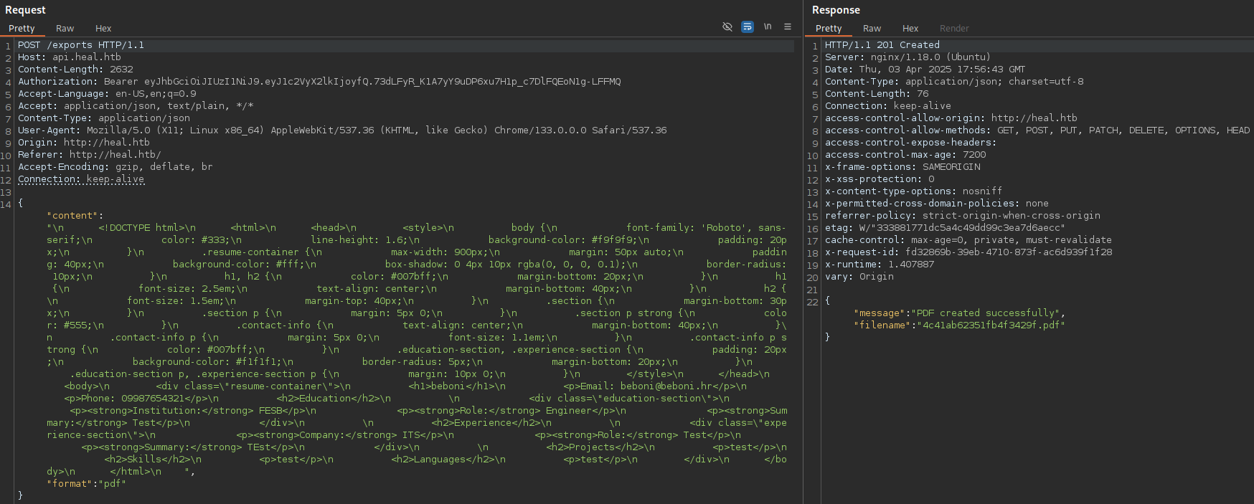This screenshot has width=1254, height=504.
Task: Open the Response Hex tab
Action: [x=910, y=29]
